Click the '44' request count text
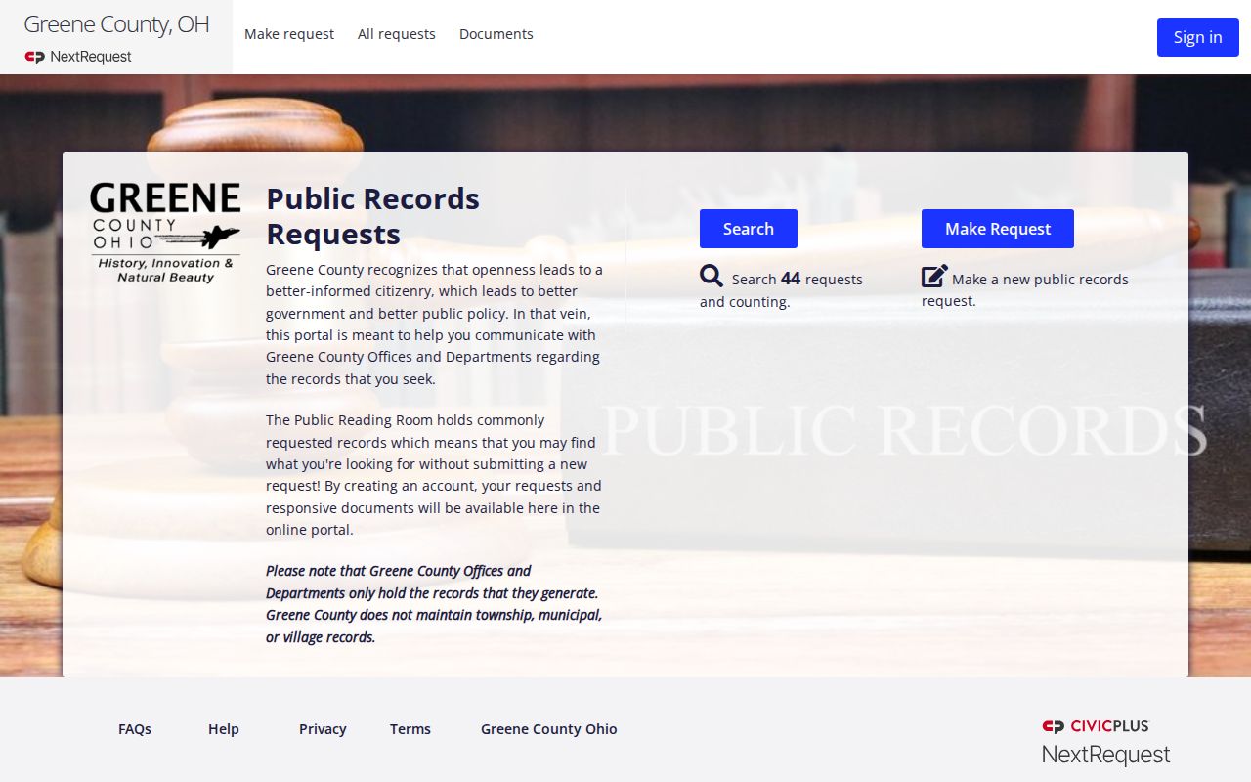The height and width of the screenshot is (782, 1251). 791,279
